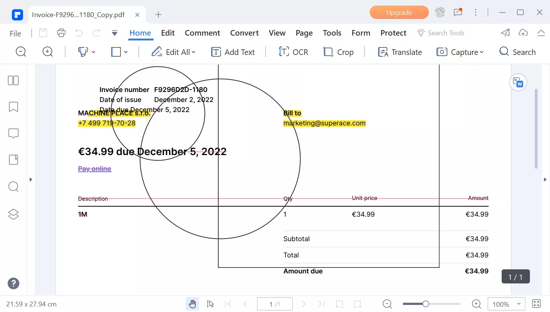
Task: Expand the left panel with the arrow
Action: (x=31, y=180)
